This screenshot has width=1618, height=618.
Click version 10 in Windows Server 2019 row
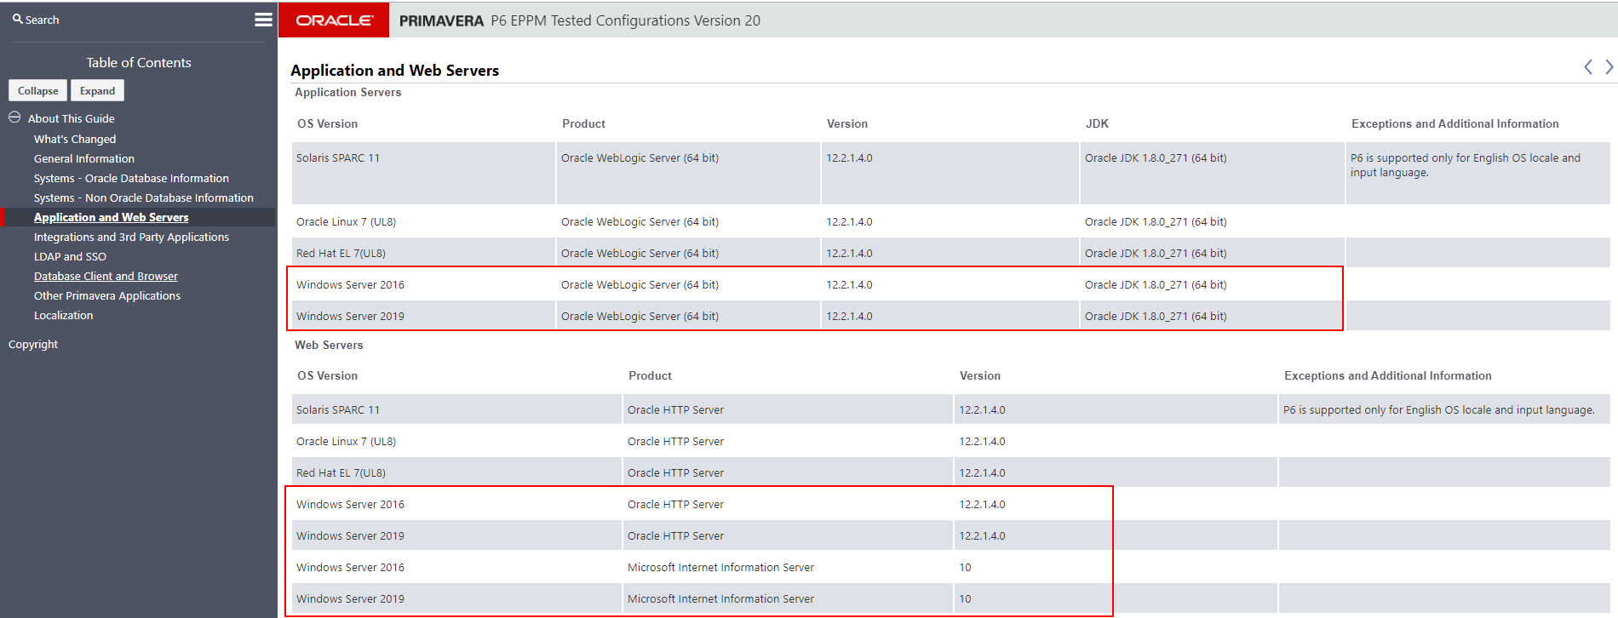(x=965, y=598)
